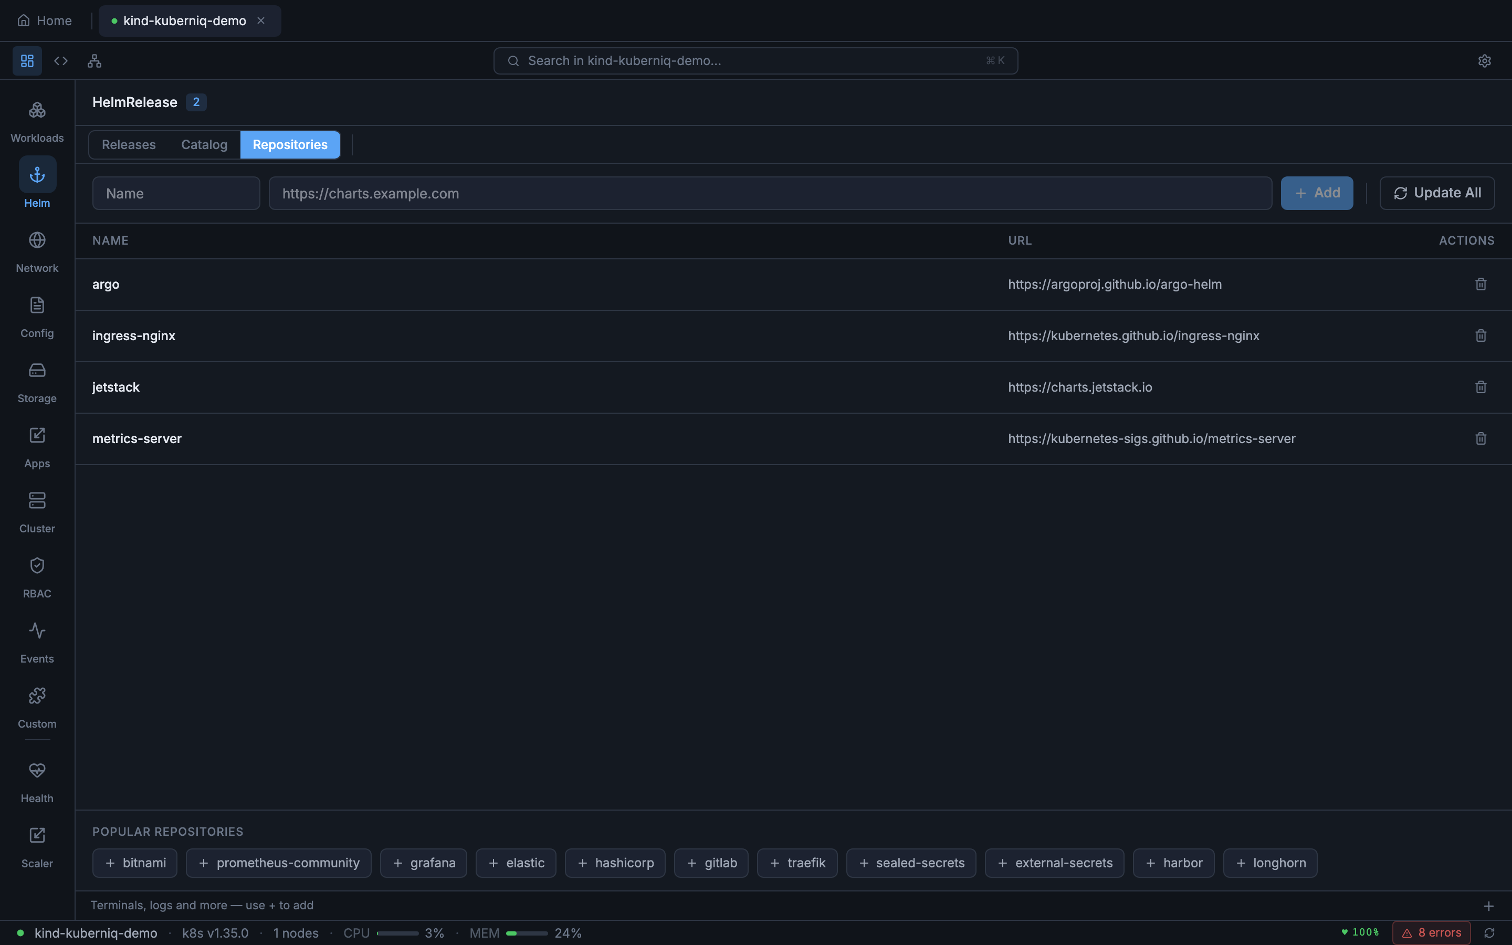Open the Catalog tab
Viewport: 1512px width, 945px height.
[x=204, y=144]
